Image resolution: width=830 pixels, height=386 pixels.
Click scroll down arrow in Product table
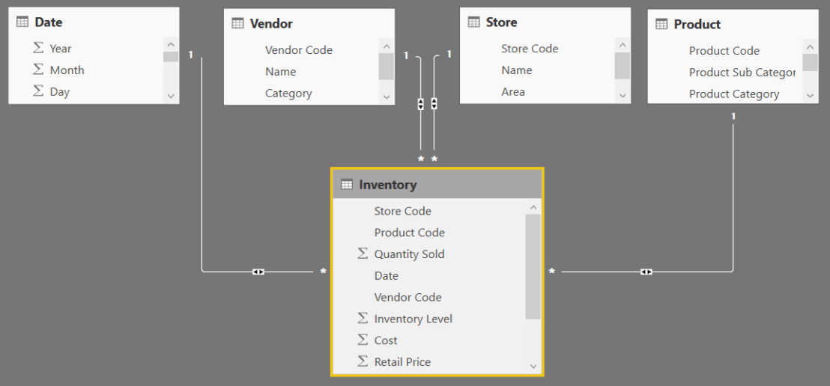[x=810, y=96]
